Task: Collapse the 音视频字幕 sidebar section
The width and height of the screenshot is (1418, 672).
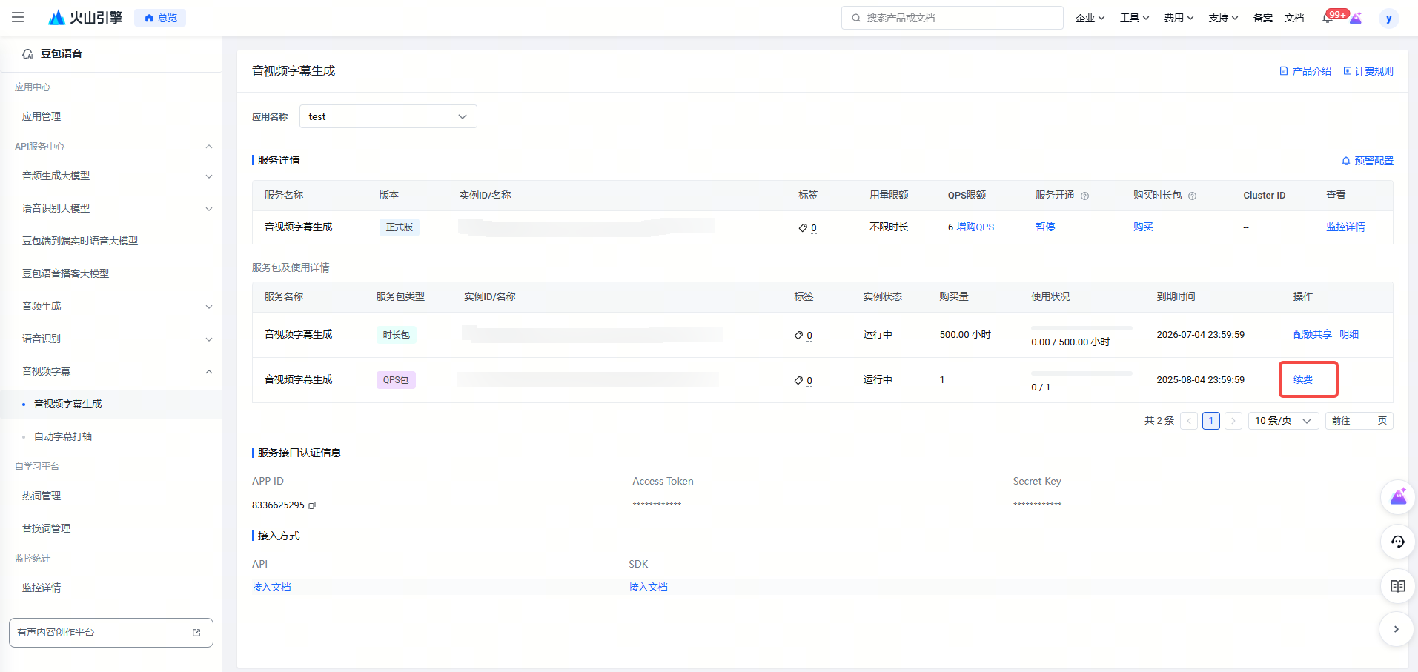Action: point(209,371)
